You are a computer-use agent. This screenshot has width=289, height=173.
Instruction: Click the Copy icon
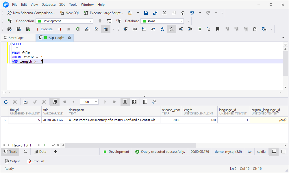coord(173,13)
